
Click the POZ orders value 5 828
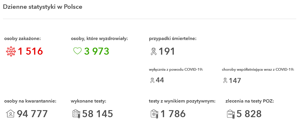coord(249,114)
